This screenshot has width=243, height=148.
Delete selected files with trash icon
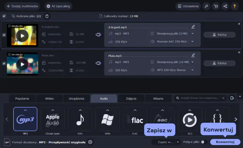pos(47,16)
